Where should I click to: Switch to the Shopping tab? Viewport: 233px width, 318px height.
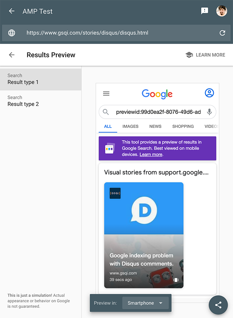point(183,126)
